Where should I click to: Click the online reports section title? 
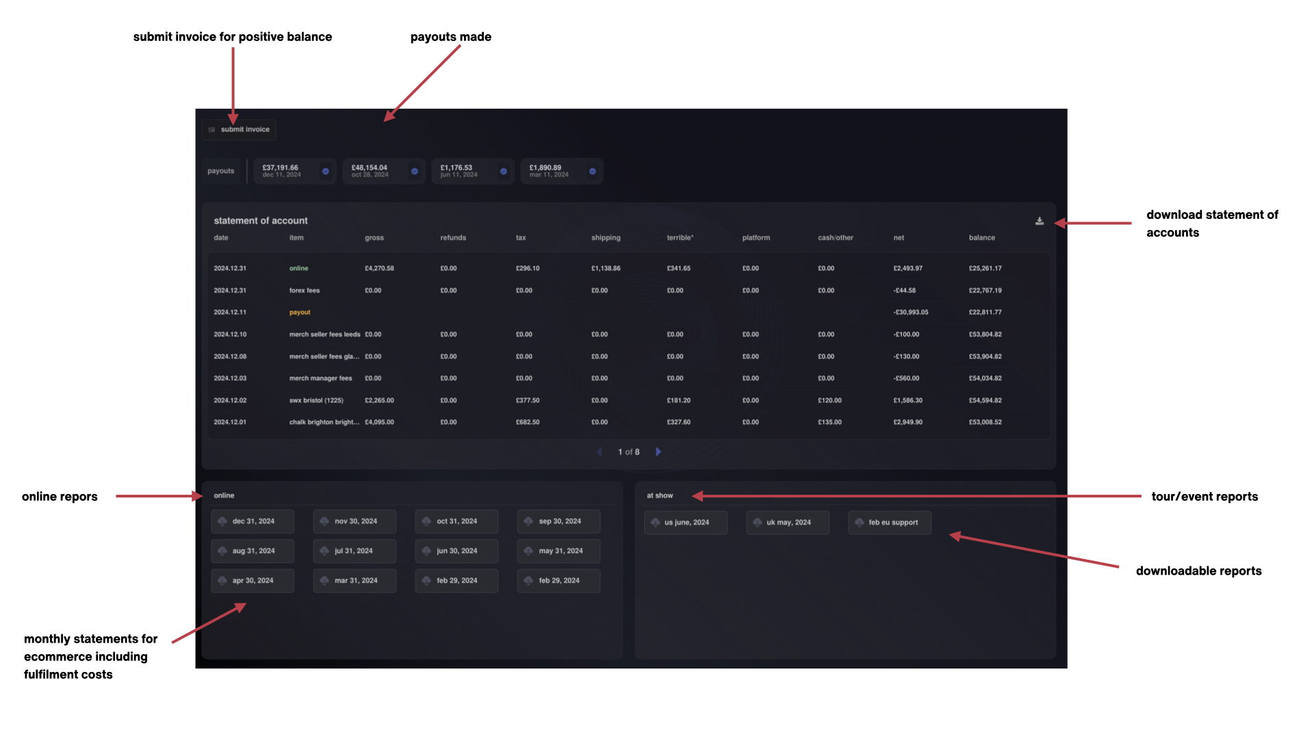tap(224, 495)
